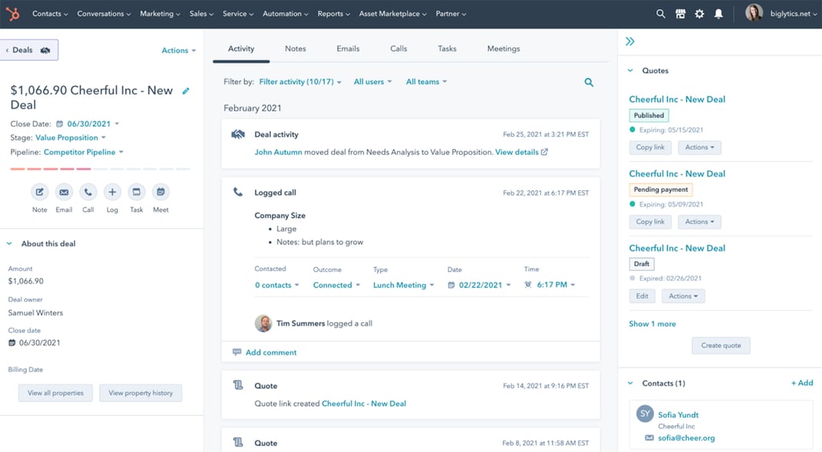
Task: Schedule a meeting with the Meet icon
Action: point(161,192)
